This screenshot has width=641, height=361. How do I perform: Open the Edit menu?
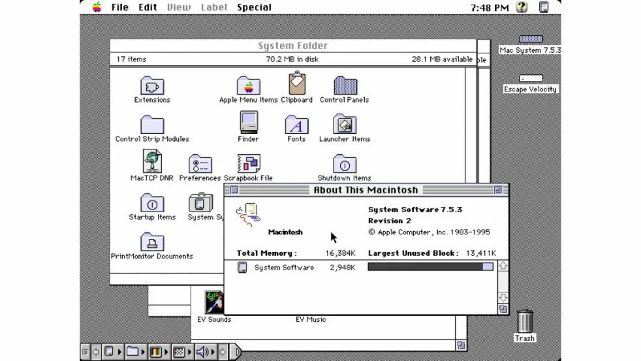click(x=148, y=7)
